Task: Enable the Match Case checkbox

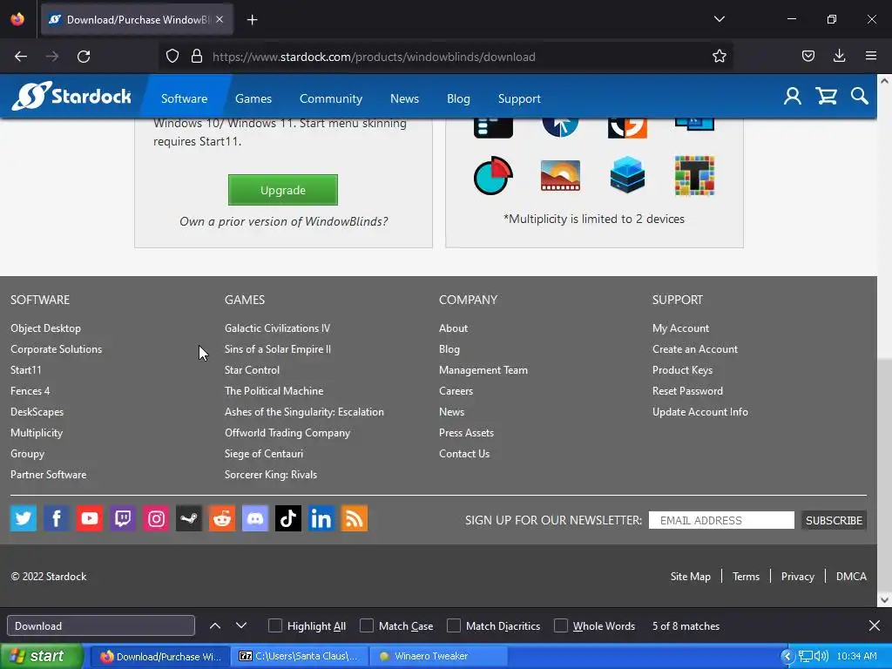Action: click(x=367, y=625)
